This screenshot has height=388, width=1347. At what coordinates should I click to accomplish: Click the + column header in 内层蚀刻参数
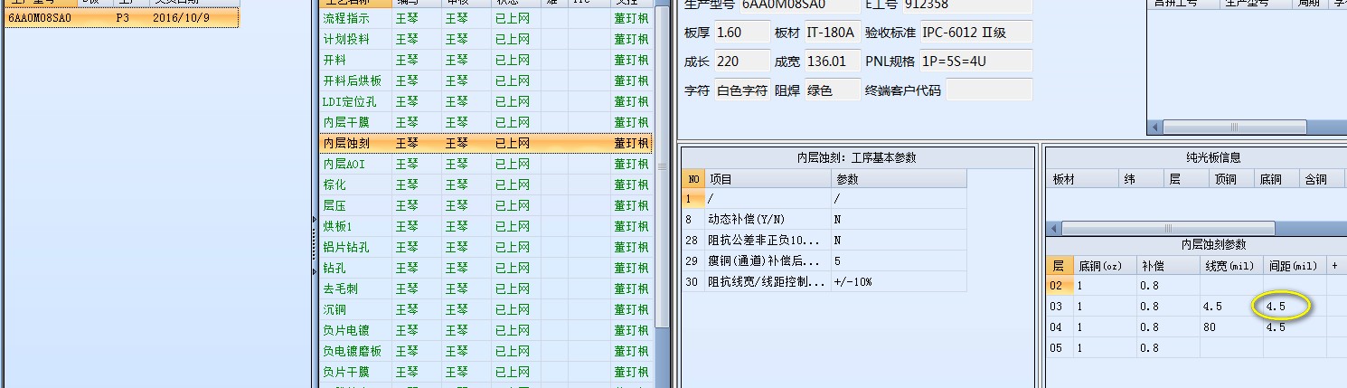tap(1336, 266)
